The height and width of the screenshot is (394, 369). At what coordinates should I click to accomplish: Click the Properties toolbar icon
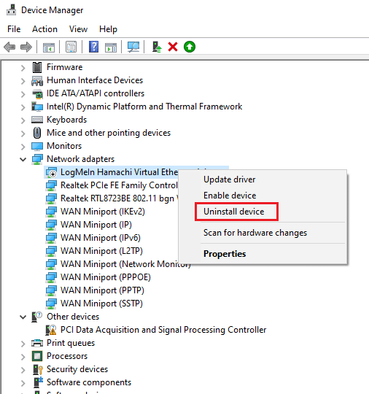[71, 47]
